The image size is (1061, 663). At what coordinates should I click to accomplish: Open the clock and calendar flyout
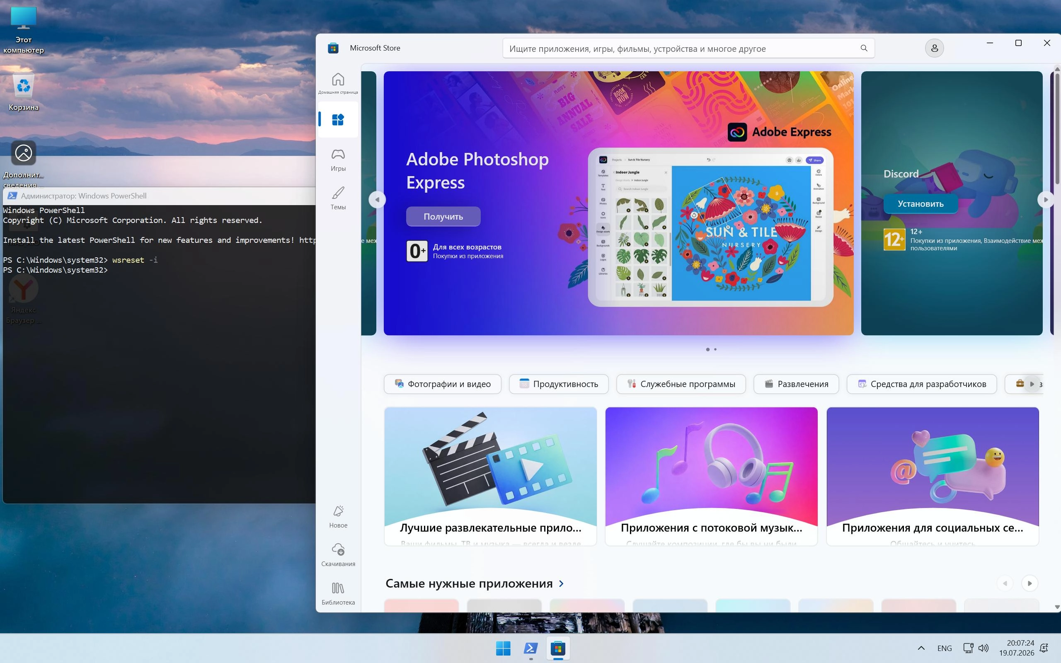1017,648
